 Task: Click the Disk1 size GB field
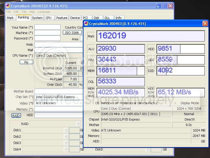click(x=74, y=130)
